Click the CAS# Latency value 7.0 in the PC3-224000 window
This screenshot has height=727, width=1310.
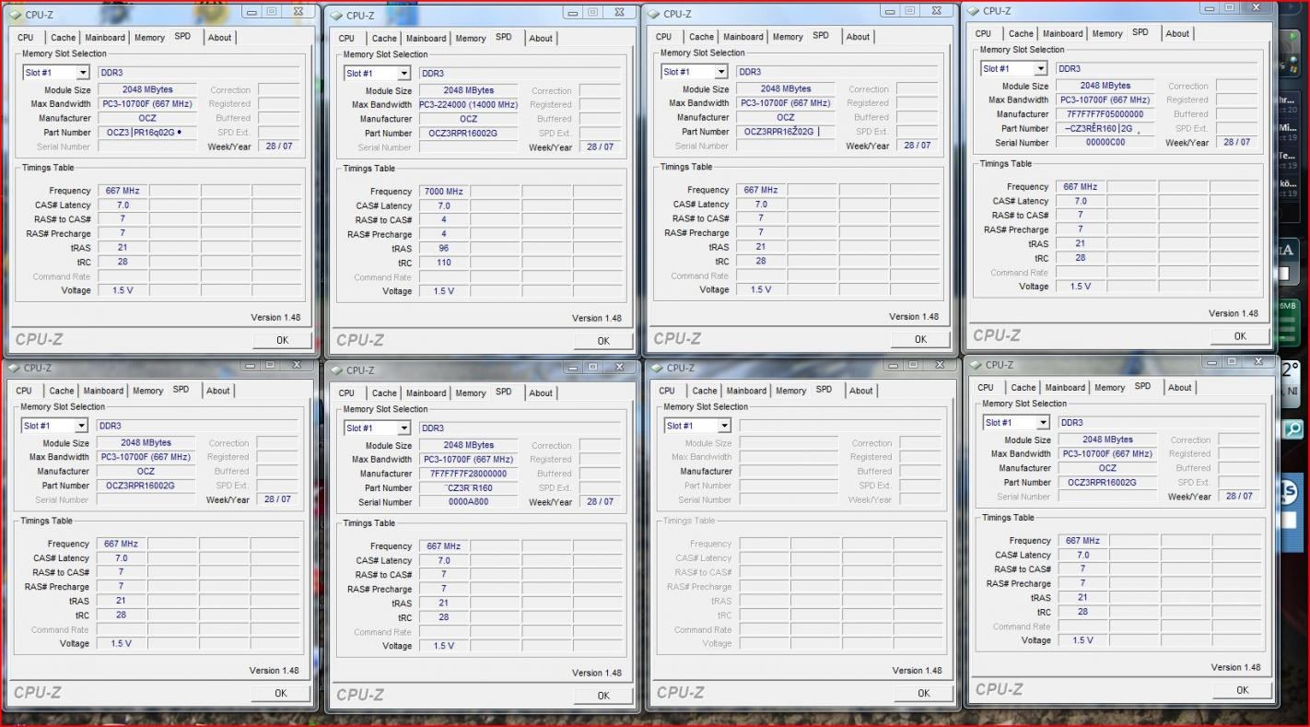pyautogui.click(x=444, y=206)
